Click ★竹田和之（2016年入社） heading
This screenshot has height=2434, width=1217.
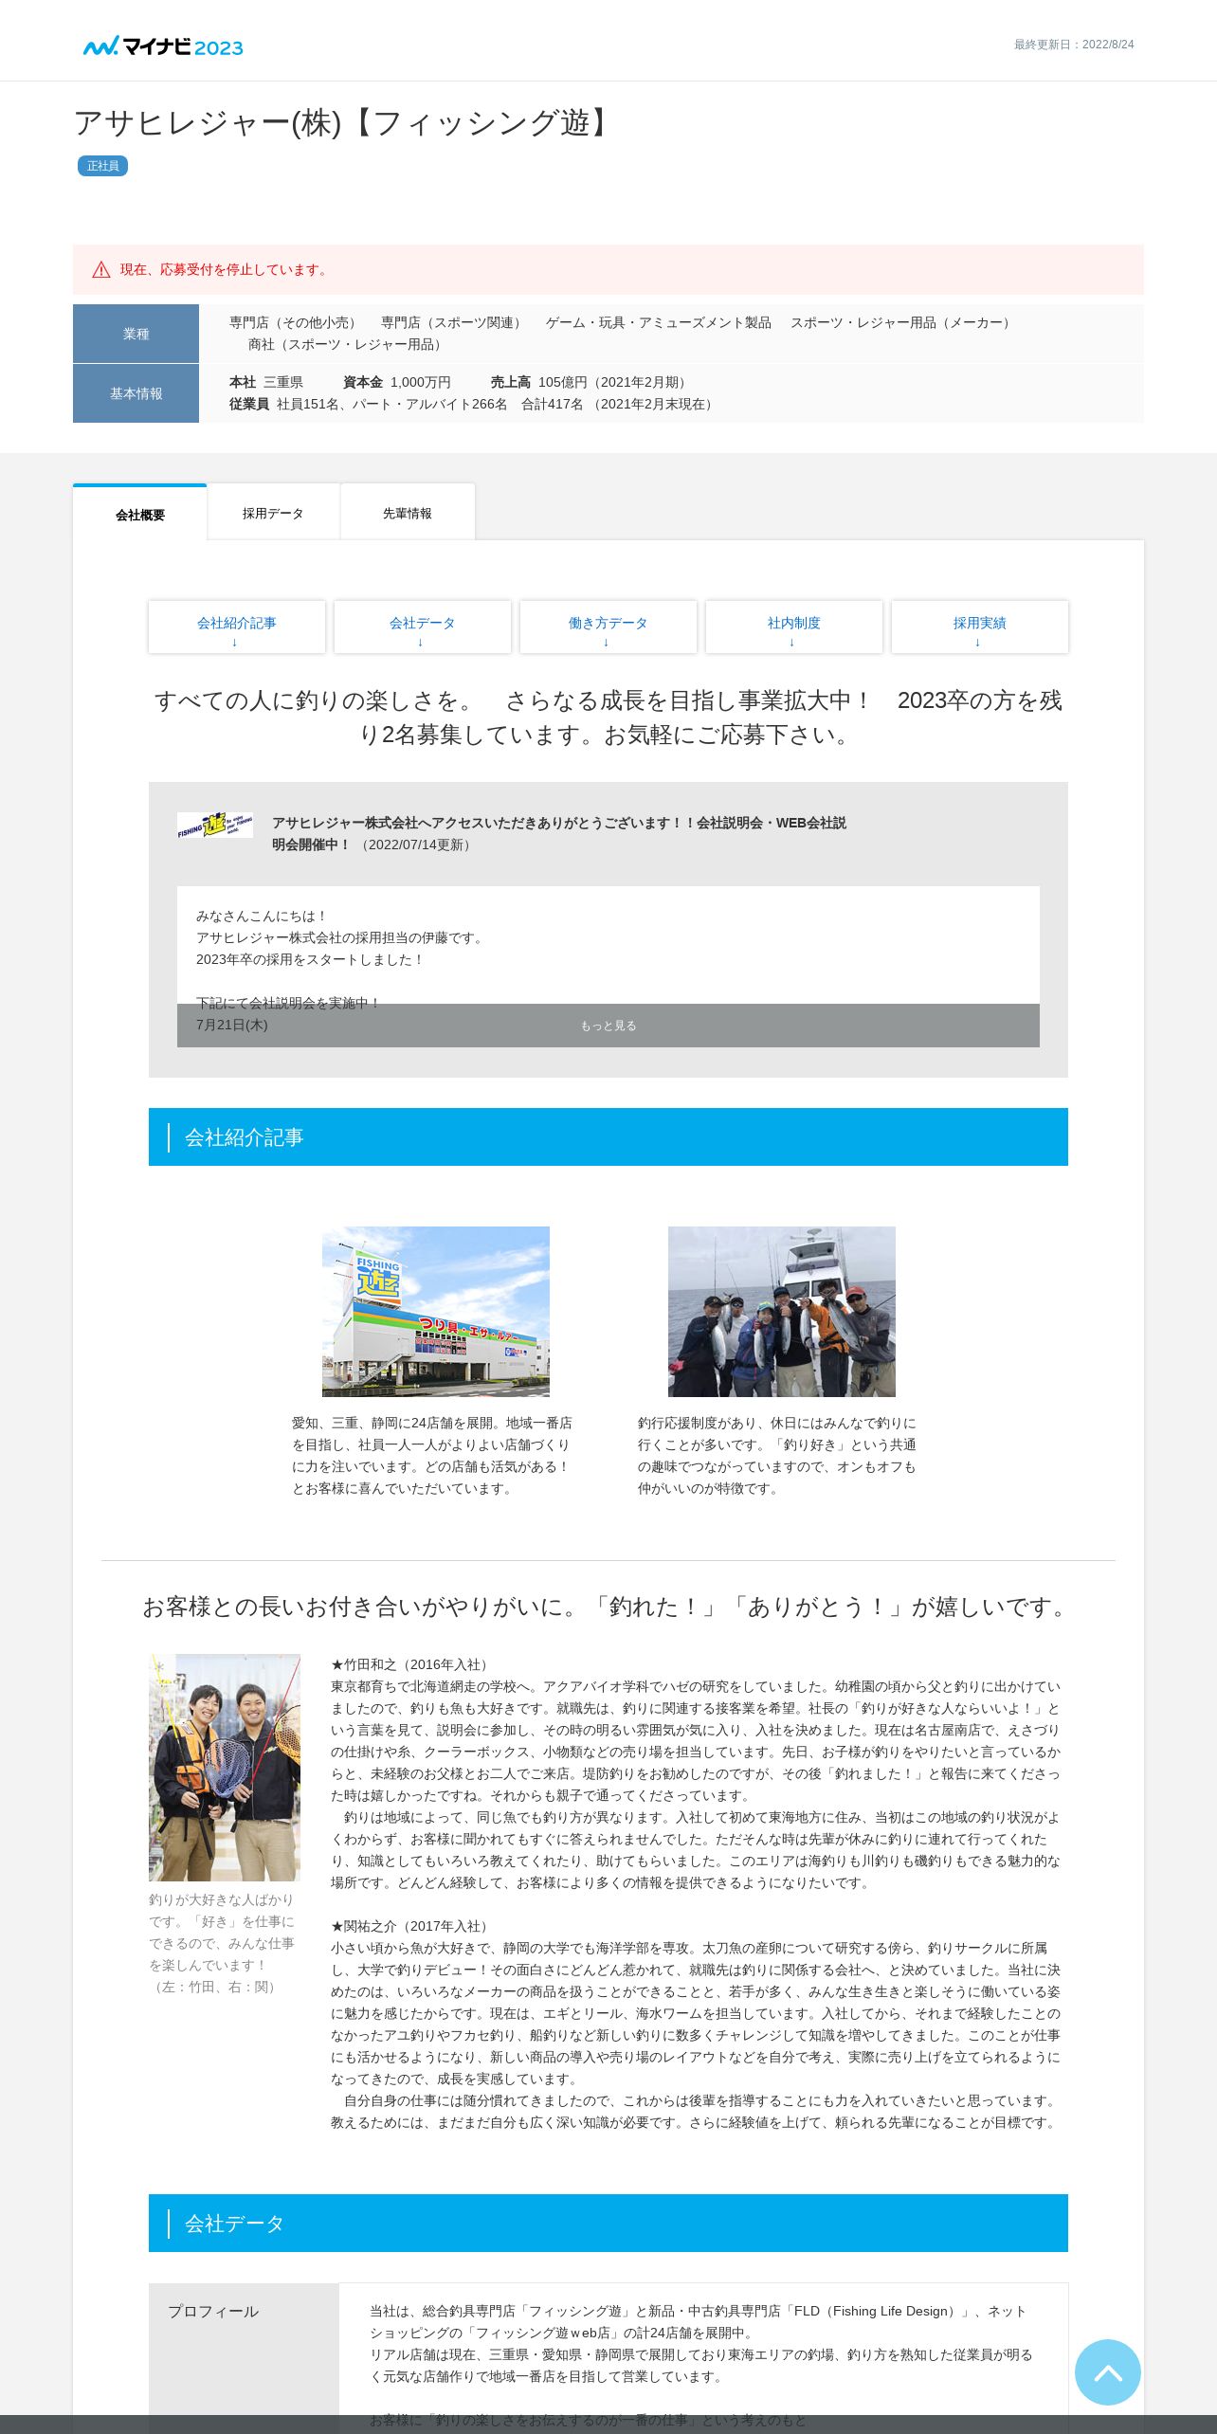click(411, 1665)
